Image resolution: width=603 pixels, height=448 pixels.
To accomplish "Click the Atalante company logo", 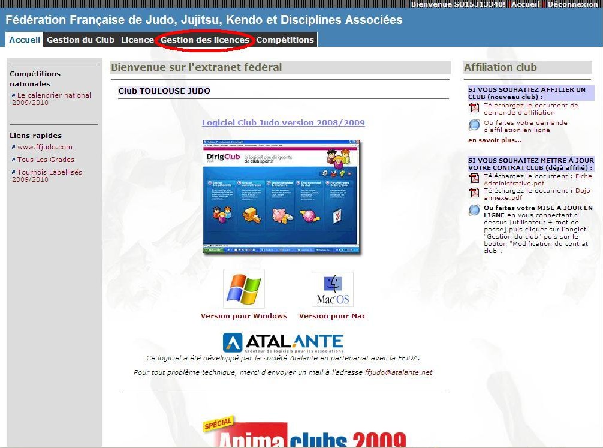I will 282,342.
